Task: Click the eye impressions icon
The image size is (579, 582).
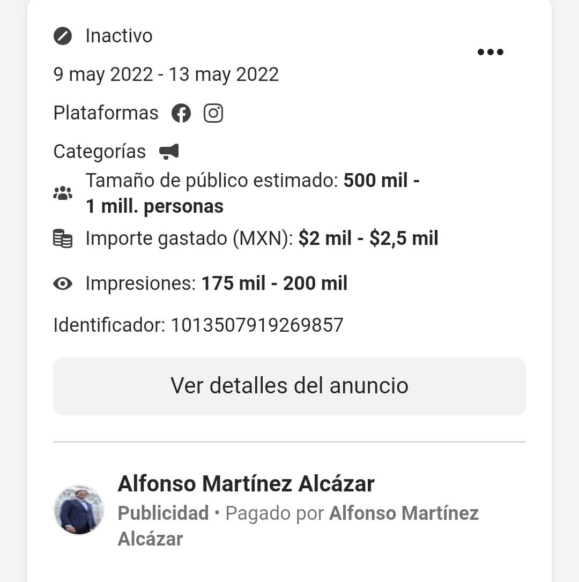Action: coord(63,284)
